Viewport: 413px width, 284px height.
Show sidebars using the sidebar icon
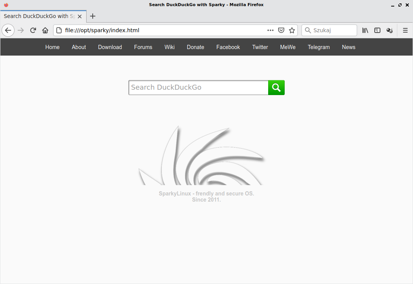pos(377,30)
